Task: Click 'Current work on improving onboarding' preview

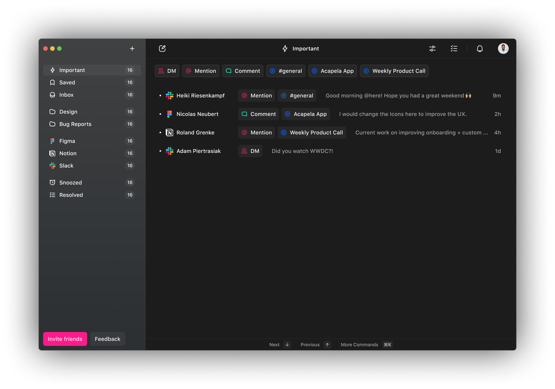Action: point(422,132)
